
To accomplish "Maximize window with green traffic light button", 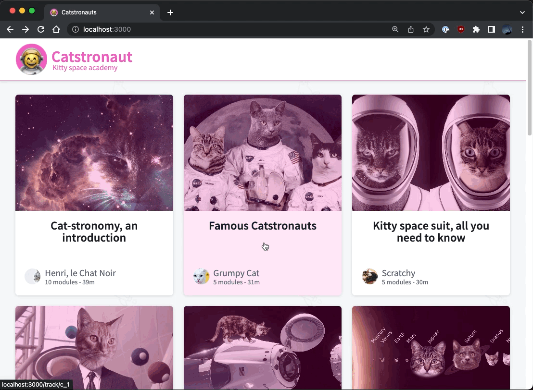I will click(32, 11).
